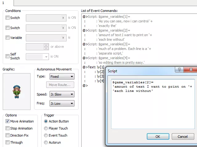Open the second Switch selector field

pyautogui.click(x=46, y=28)
